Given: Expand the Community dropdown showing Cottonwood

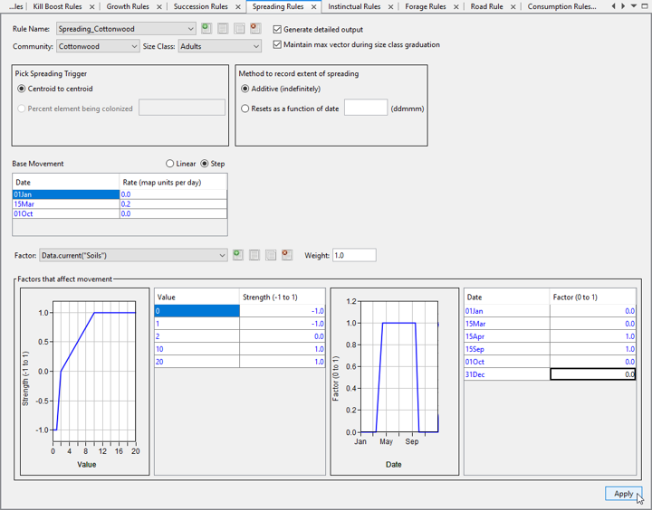Looking at the screenshot, I should (x=134, y=46).
